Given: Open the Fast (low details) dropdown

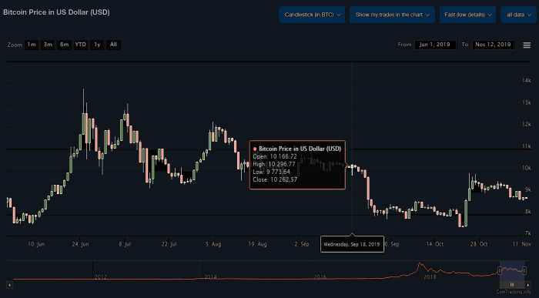Looking at the screenshot, I should coord(467,15).
